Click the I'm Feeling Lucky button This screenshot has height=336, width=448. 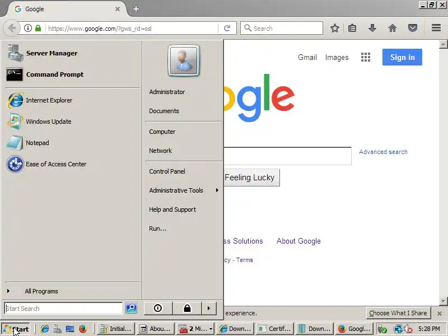[251, 178]
